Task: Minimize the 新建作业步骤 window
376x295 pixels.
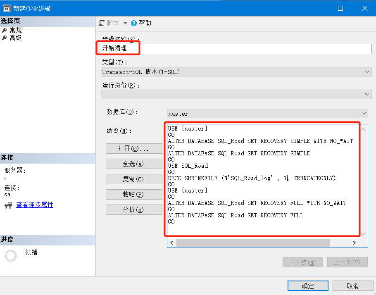Action: pos(317,8)
